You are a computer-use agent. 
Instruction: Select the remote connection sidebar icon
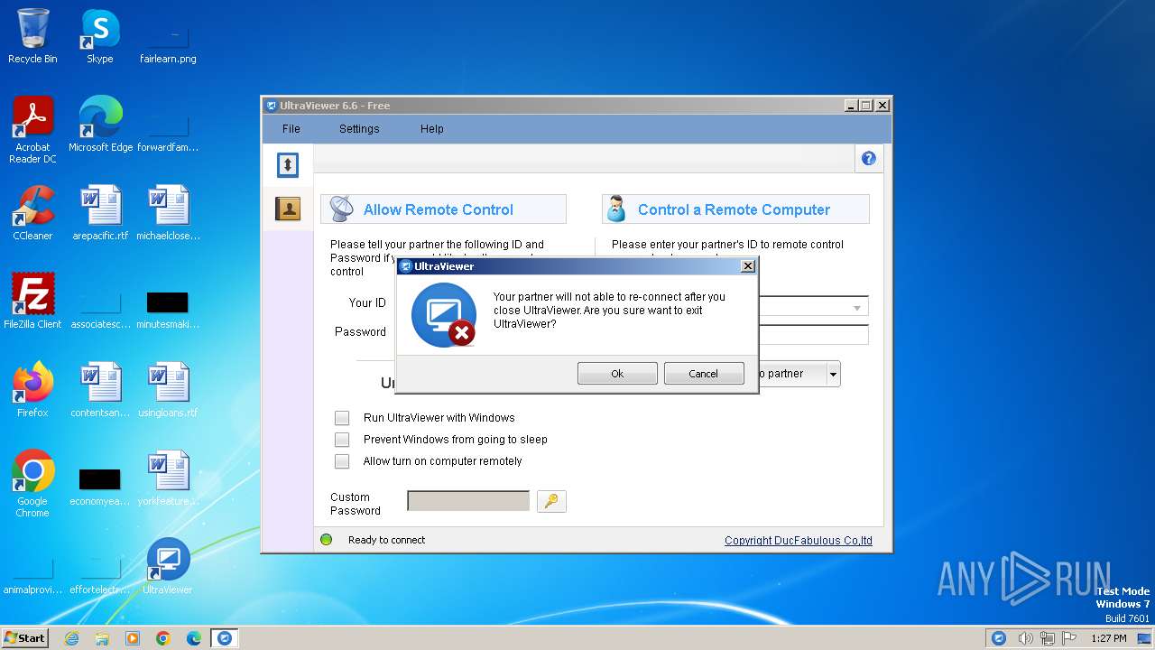click(288, 164)
